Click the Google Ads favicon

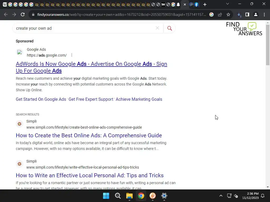tap(20, 52)
